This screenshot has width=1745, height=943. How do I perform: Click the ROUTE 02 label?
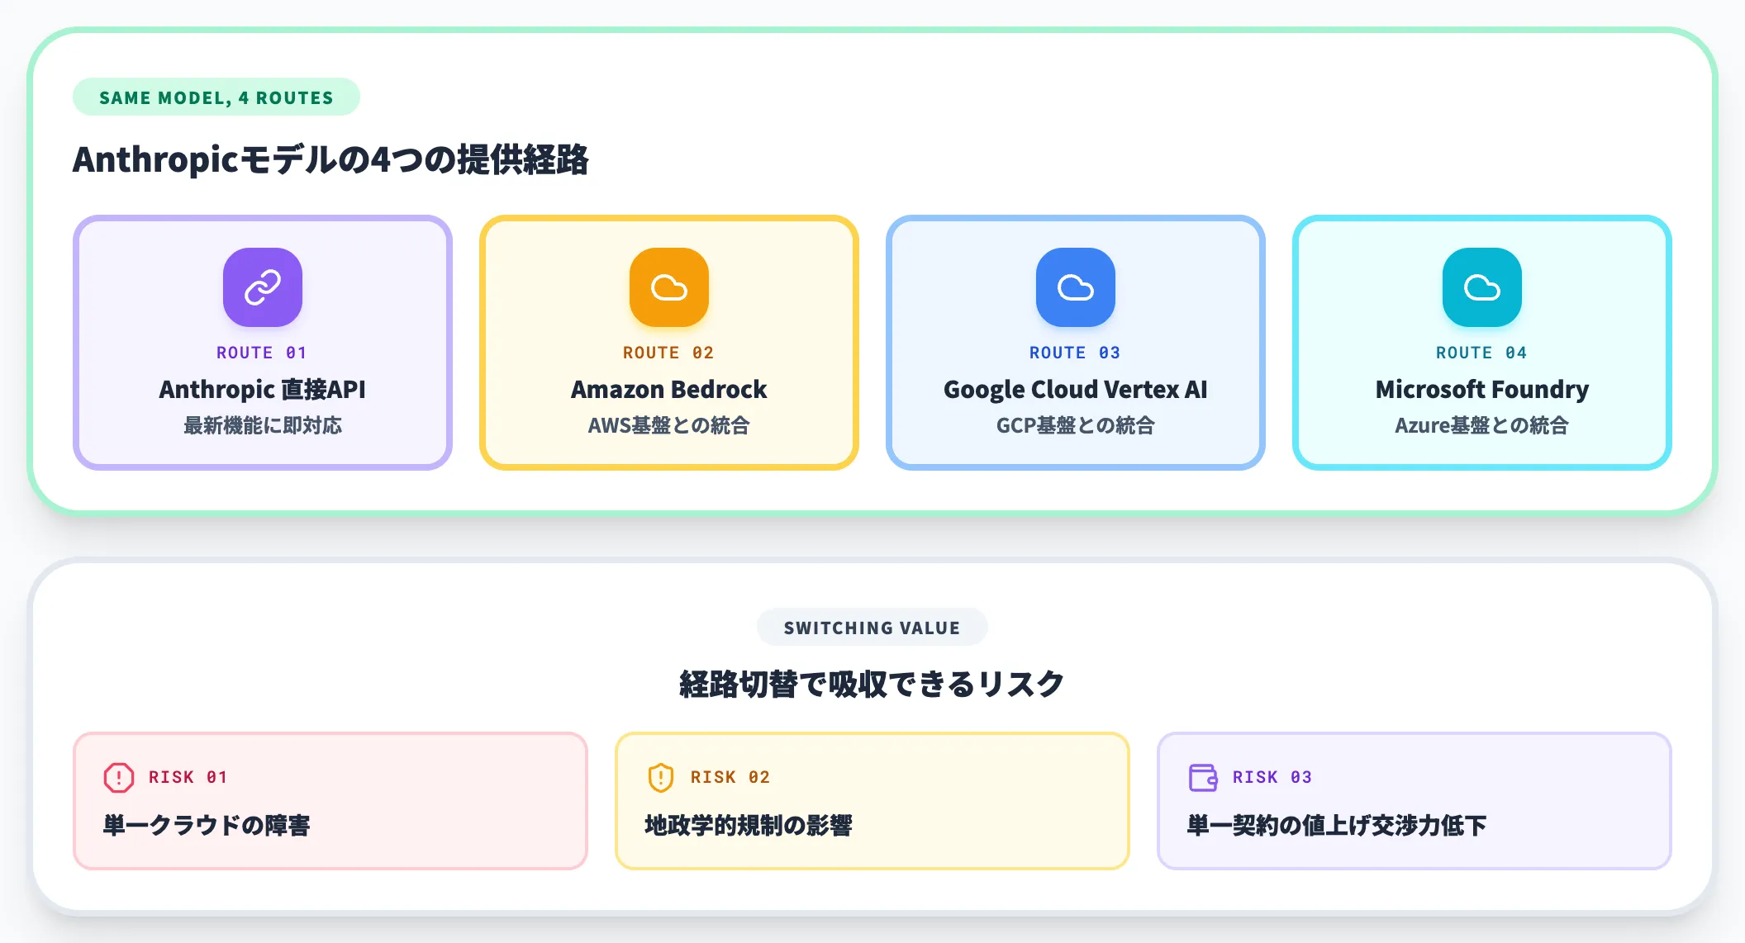click(668, 353)
